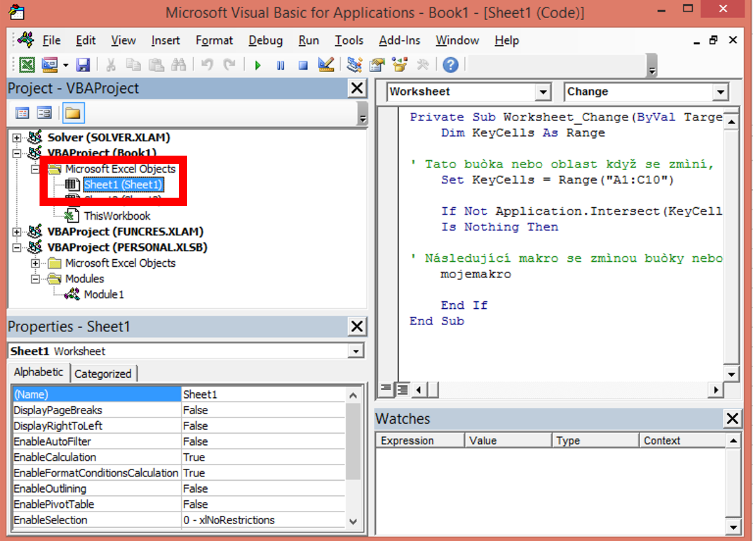Open the File menu

[51, 40]
